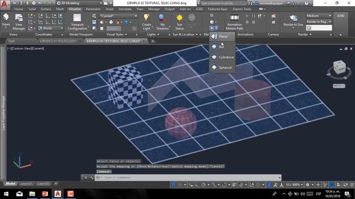Open the World UCS dropdown

coord(50,28)
